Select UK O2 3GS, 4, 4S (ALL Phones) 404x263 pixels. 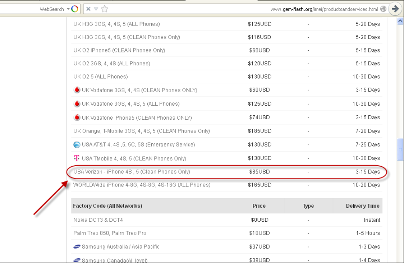click(112, 63)
